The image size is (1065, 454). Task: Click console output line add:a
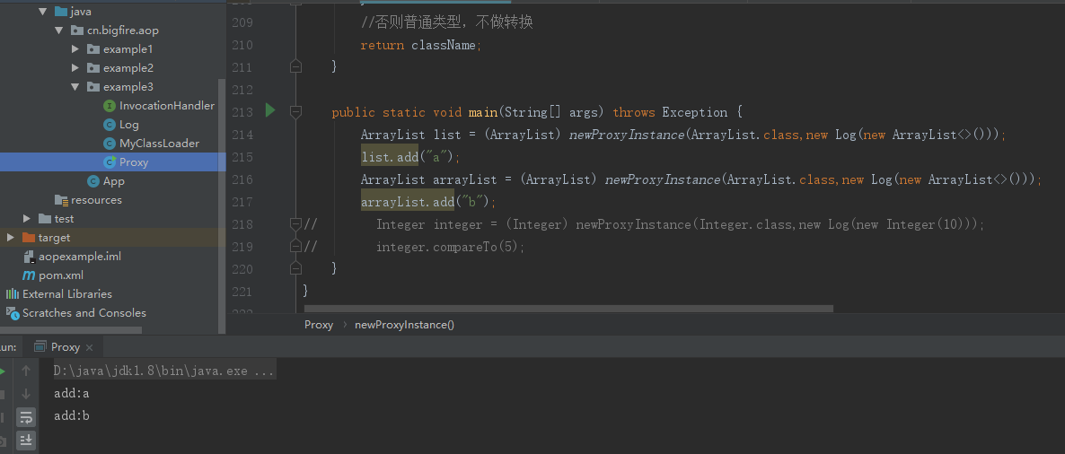tap(71, 394)
